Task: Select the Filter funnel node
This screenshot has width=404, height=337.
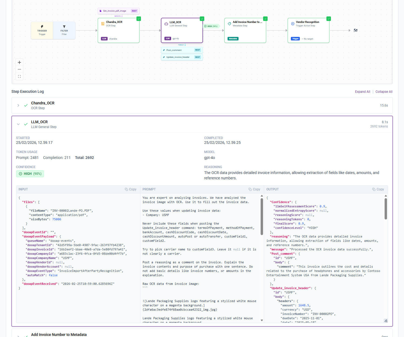Action: tap(64, 30)
